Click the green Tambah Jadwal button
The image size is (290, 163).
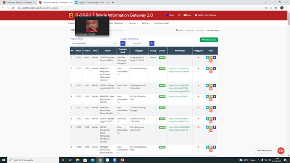tap(209, 40)
